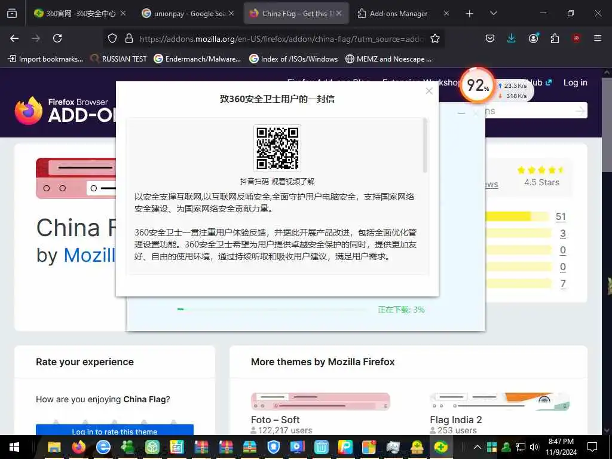Open Import bookmarks bookmark

(45, 59)
